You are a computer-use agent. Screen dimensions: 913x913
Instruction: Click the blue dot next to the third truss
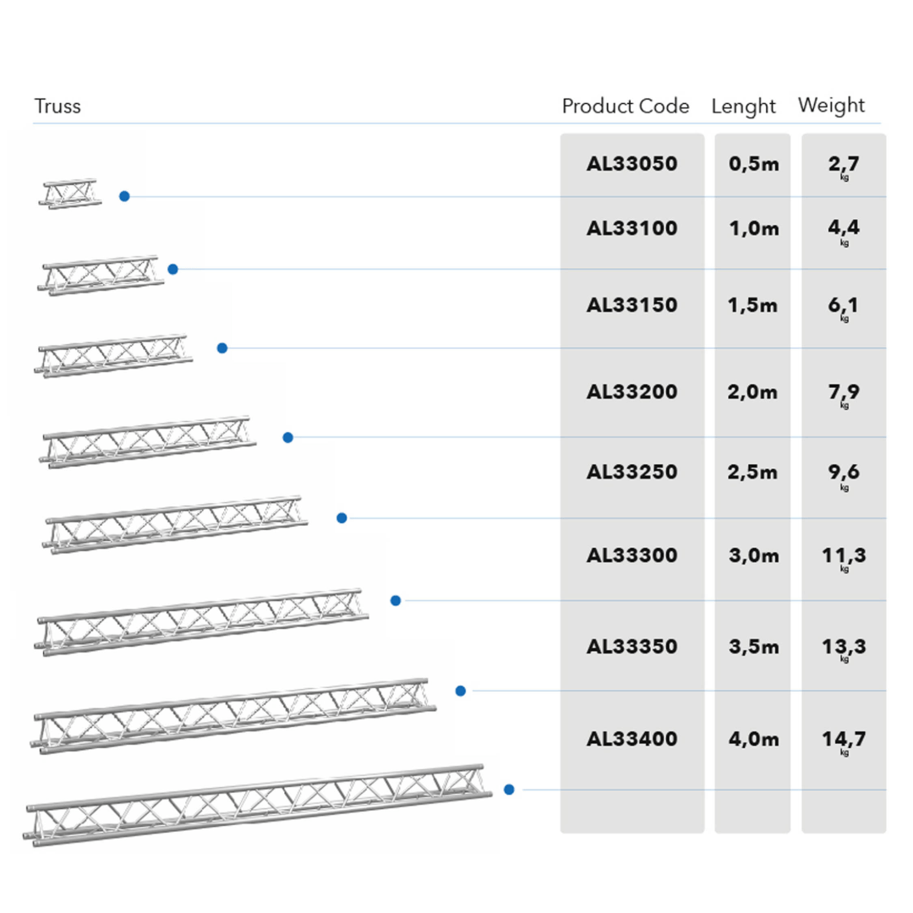(x=222, y=347)
